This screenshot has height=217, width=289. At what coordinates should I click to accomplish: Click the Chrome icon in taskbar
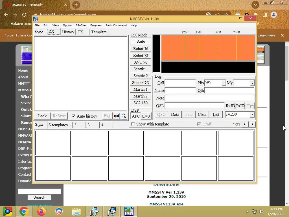24,211
